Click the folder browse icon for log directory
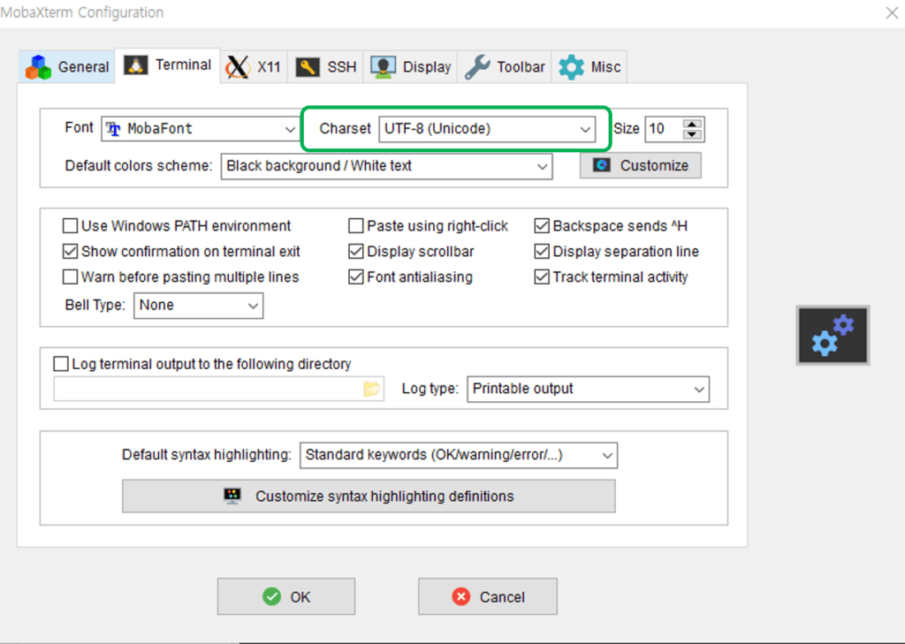This screenshot has width=905, height=644. coord(372,389)
